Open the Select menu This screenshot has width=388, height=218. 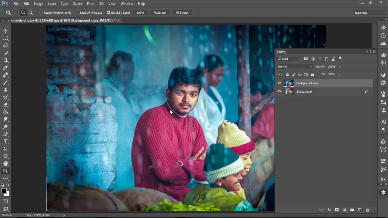click(77, 4)
